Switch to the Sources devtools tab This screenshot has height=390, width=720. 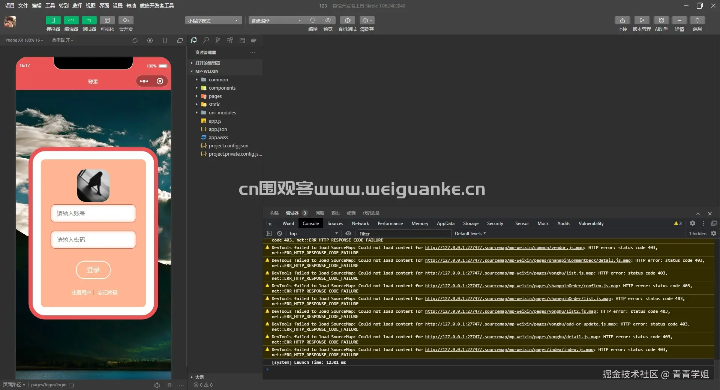click(335, 223)
